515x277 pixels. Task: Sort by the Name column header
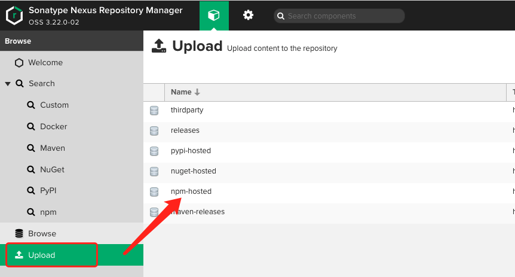coord(335,92)
